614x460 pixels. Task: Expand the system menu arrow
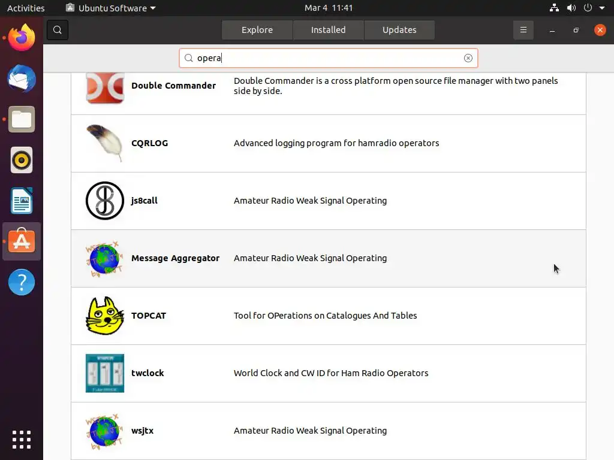(602, 8)
